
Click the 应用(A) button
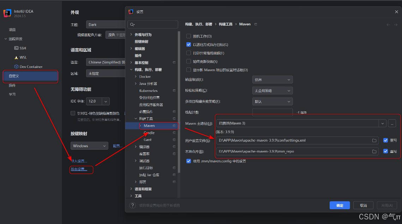[387, 205]
